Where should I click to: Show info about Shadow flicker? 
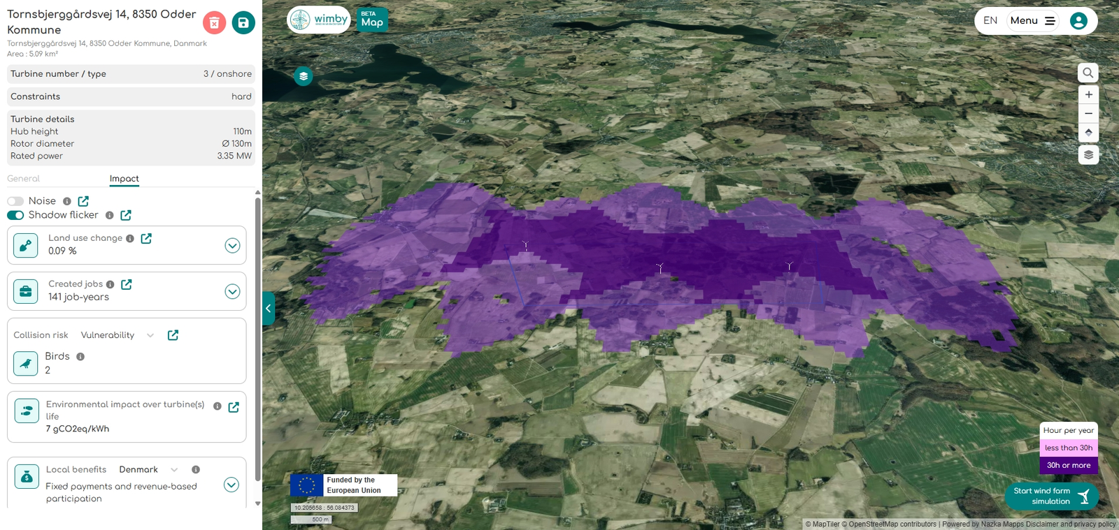pos(110,215)
